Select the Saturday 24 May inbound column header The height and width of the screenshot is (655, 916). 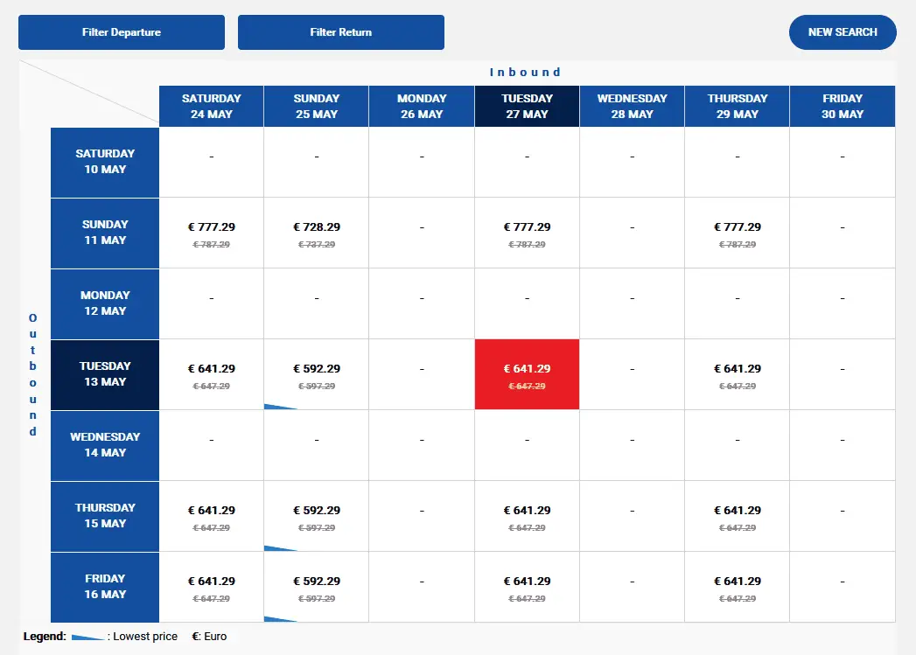coord(212,106)
